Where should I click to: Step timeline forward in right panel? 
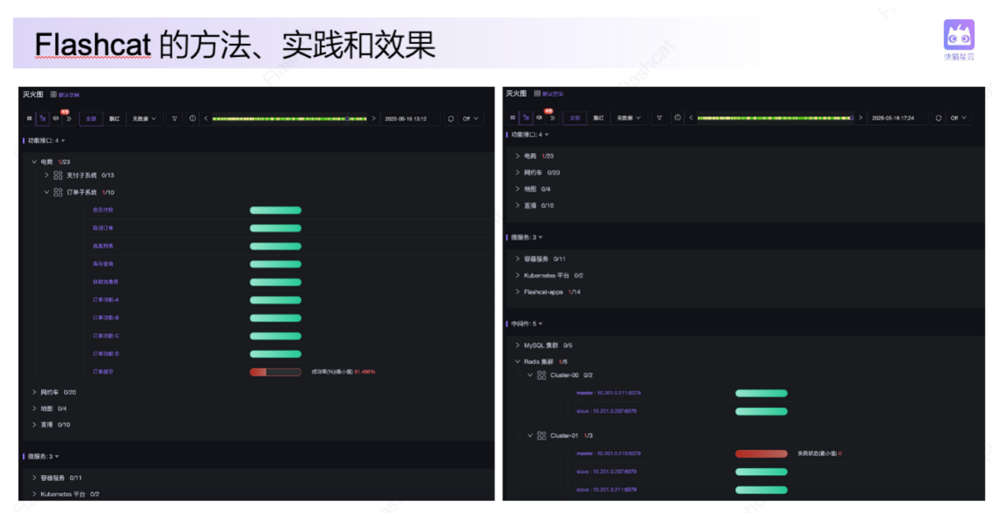861,118
